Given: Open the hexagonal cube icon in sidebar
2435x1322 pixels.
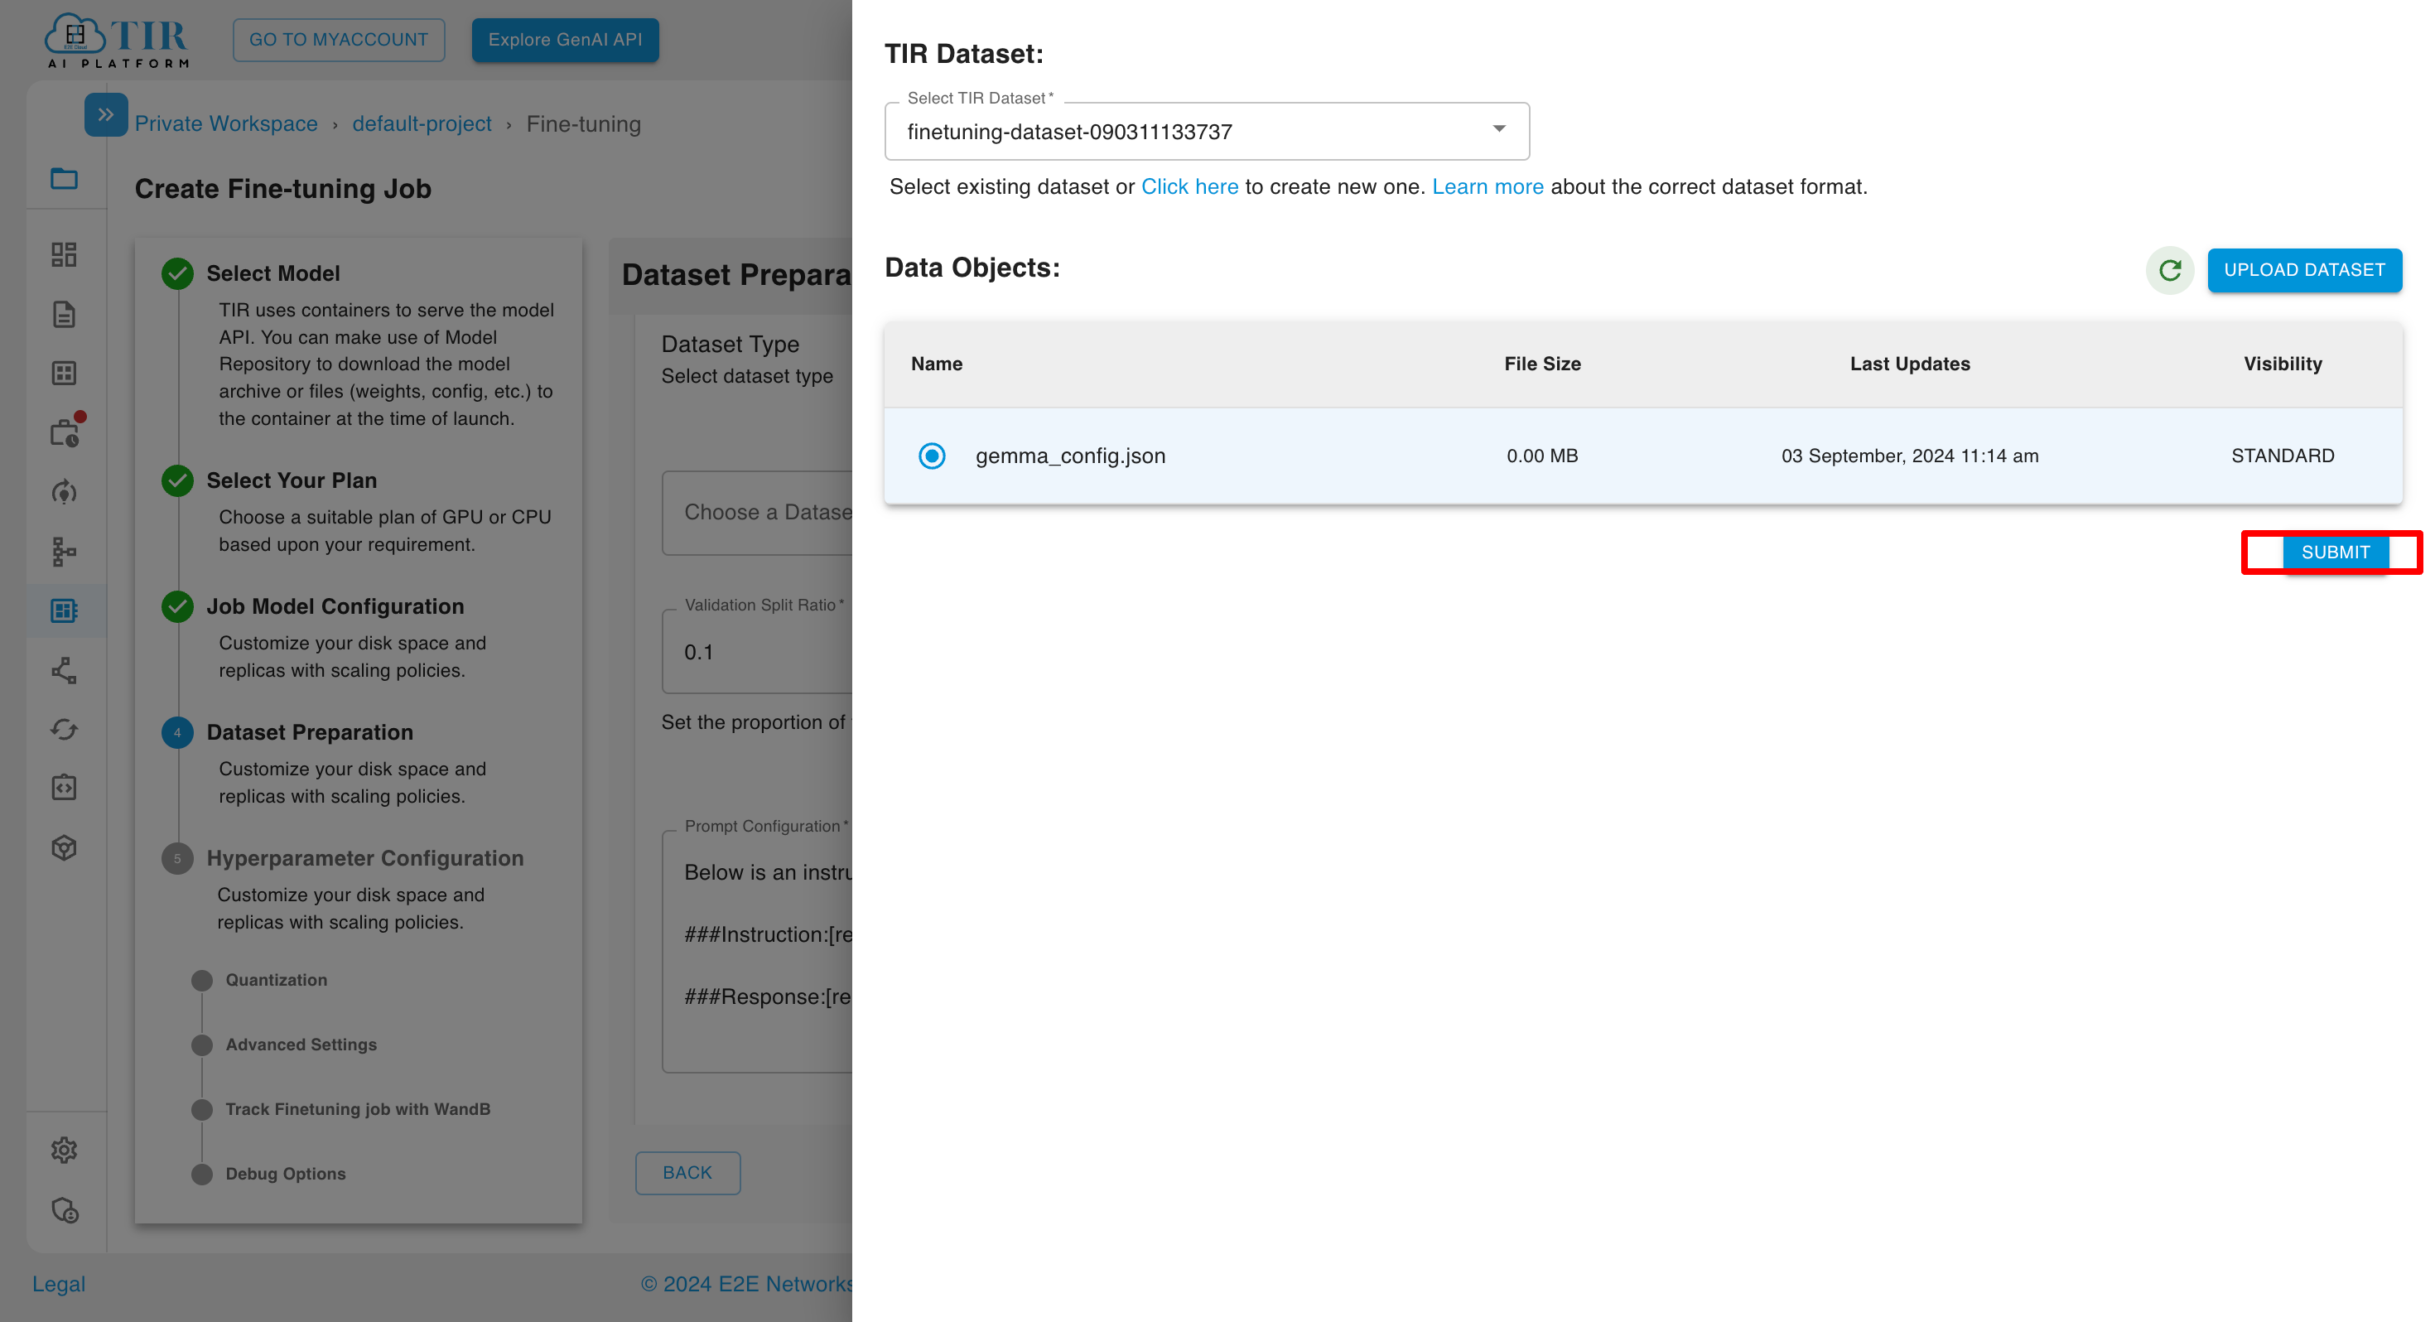Looking at the screenshot, I should pyautogui.click(x=65, y=847).
